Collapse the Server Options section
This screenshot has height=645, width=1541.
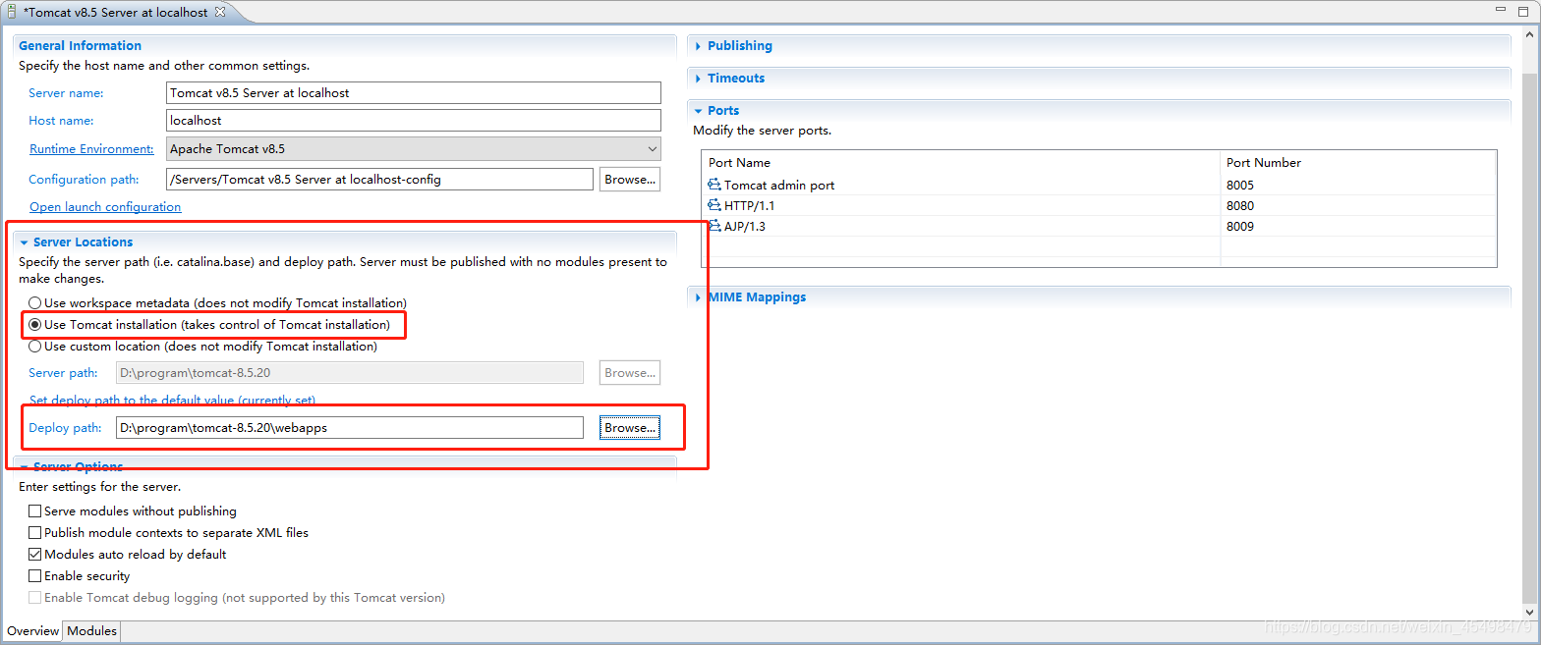(x=25, y=467)
